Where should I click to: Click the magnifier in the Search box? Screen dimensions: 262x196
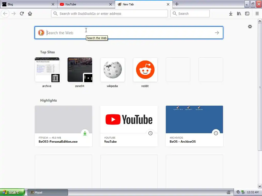click(174, 14)
